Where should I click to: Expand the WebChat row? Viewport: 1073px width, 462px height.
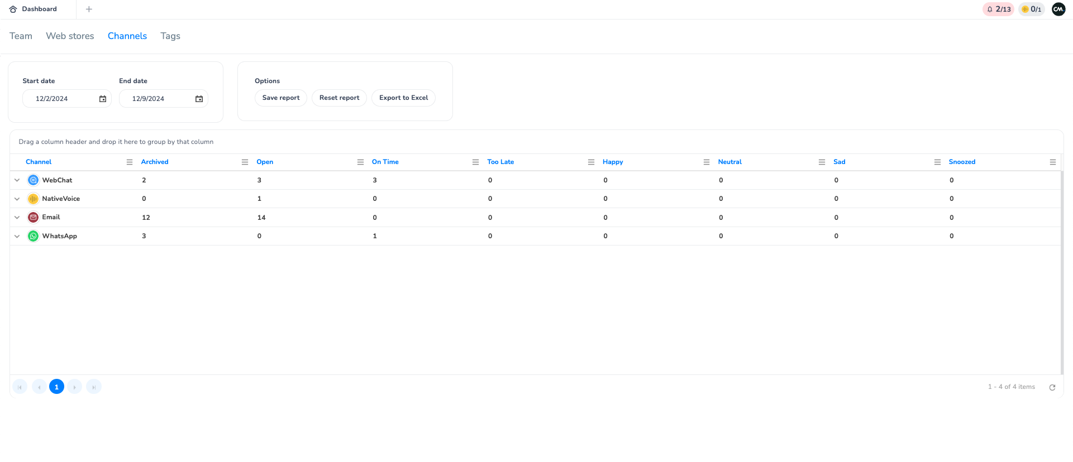tap(17, 180)
